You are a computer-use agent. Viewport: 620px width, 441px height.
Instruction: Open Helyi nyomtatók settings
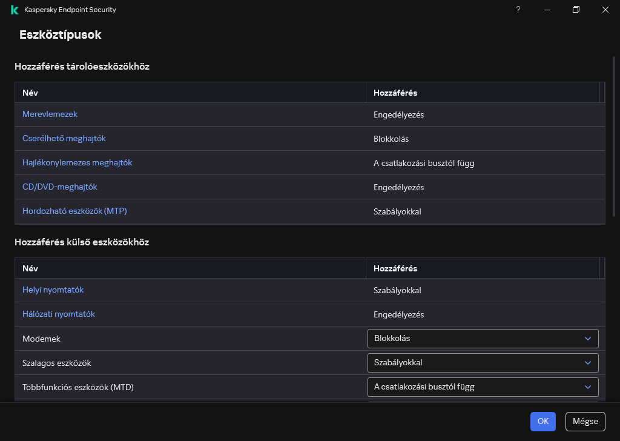[x=53, y=290]
